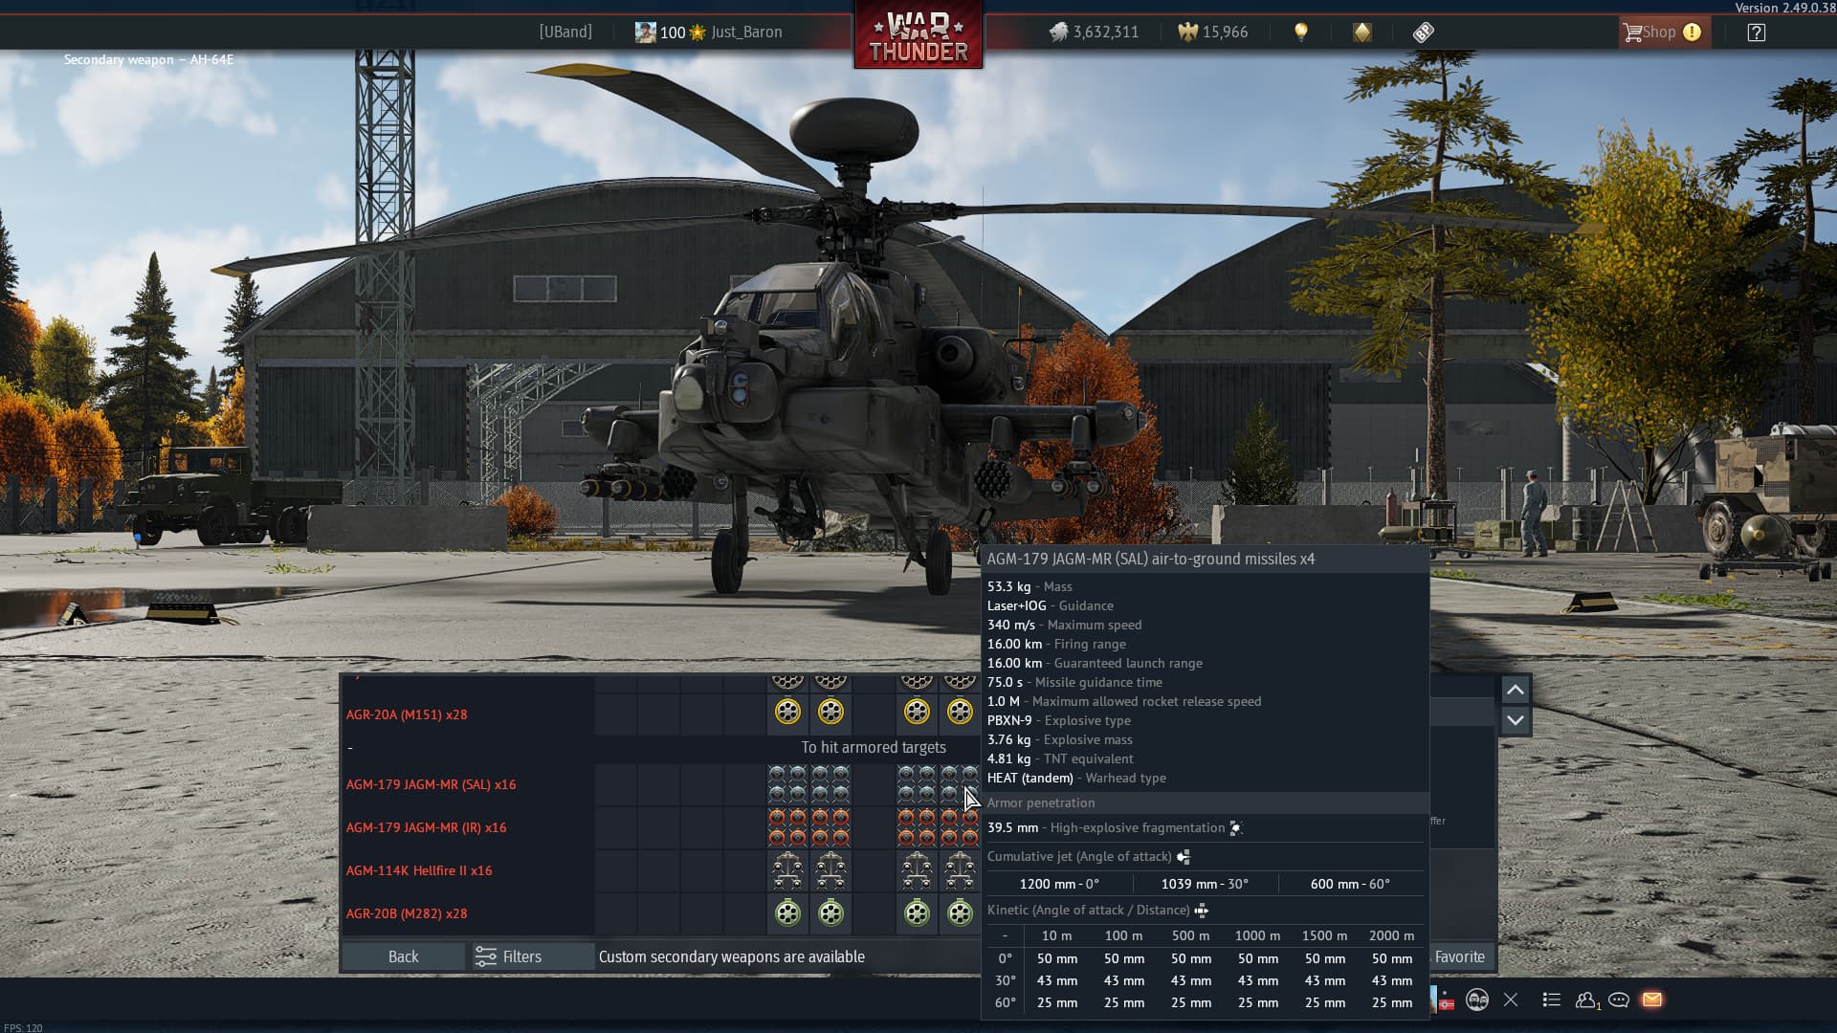Open the Shop

(x=1659, y=33)
